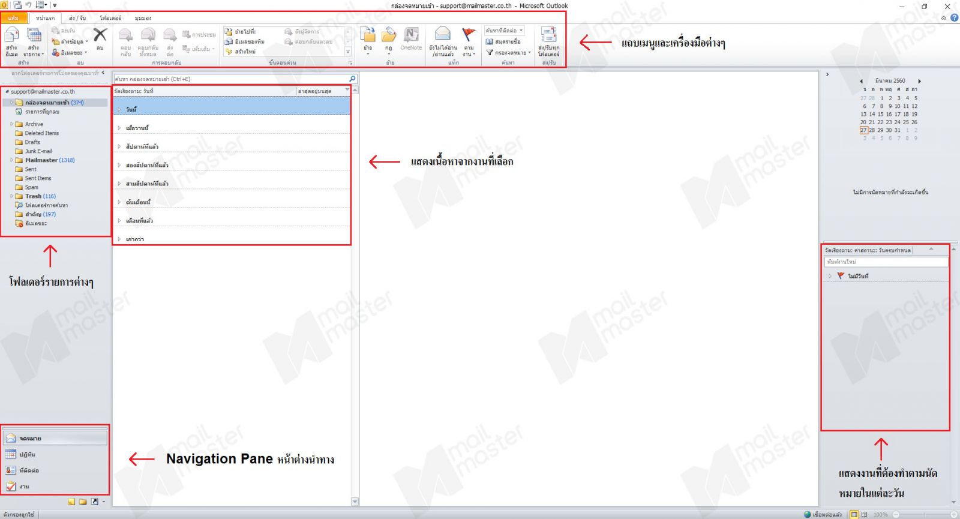Click the zoom slider in status bar

click(926, 514)
